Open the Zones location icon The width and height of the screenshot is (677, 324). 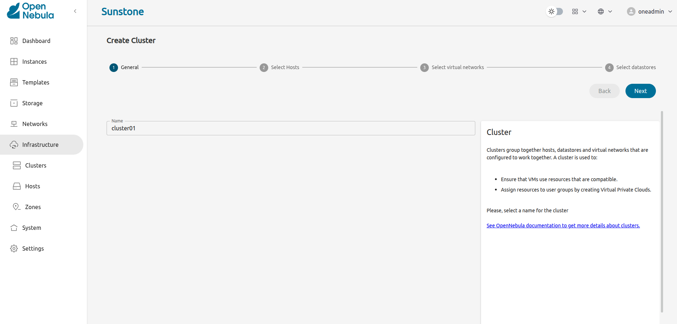(16, 207)
